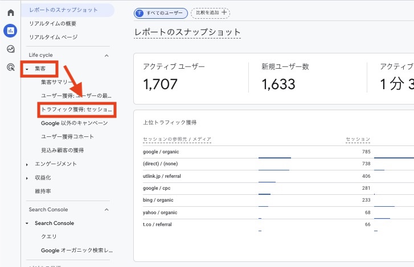The image size is (414, 267).
Task: Click the bar under google / organic
Action: pyautogui.click(x=274, y=158)
